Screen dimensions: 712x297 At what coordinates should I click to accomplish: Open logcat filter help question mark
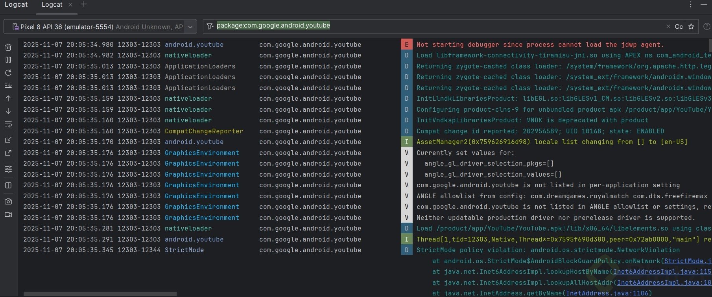tap(706, 27)
